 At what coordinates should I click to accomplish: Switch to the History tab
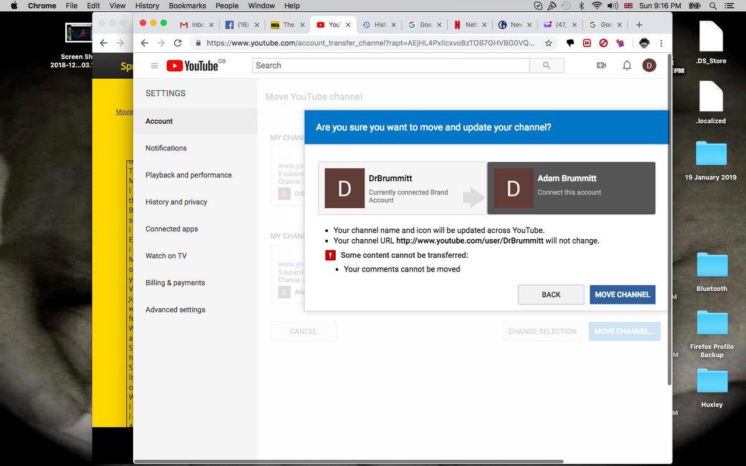click(379, 25)
